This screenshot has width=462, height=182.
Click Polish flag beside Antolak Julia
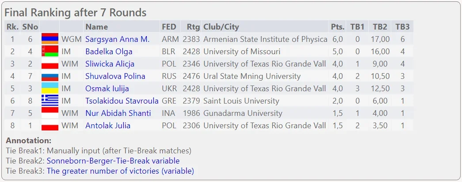(x=50, y=126)
